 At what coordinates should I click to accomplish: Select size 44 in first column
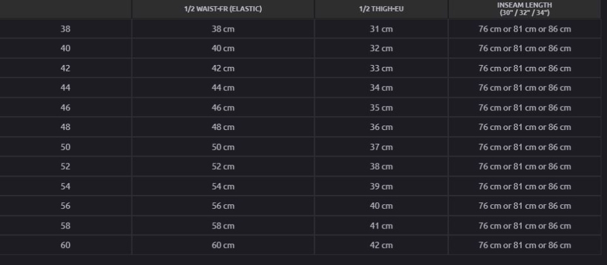point(65,88)
